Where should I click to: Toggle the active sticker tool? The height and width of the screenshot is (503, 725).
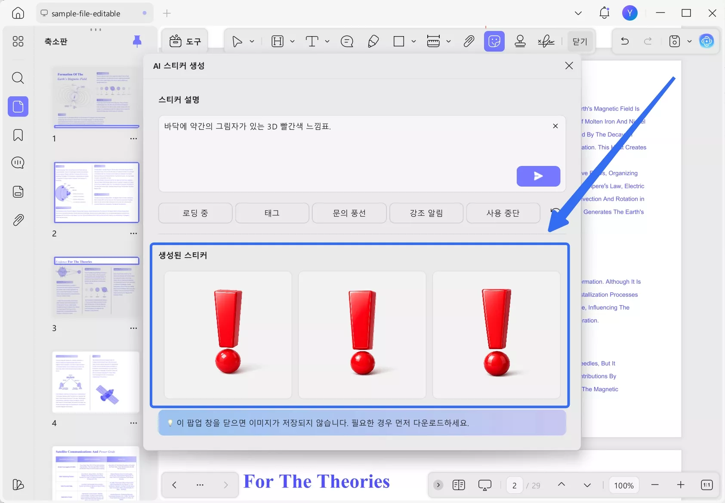tap(494, 41)
